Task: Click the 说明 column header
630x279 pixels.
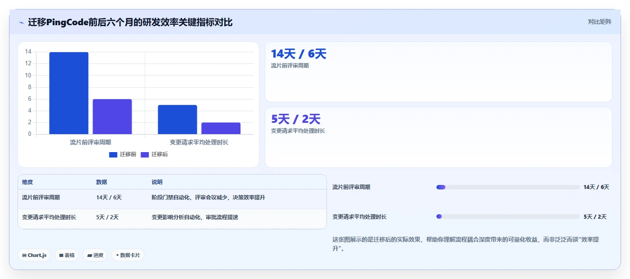Action: [157, 182]
